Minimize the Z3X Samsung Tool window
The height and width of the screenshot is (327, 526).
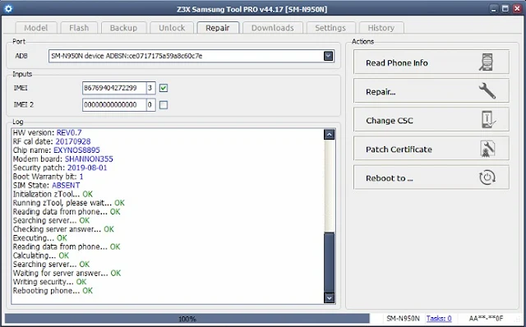tap(493, 9)
